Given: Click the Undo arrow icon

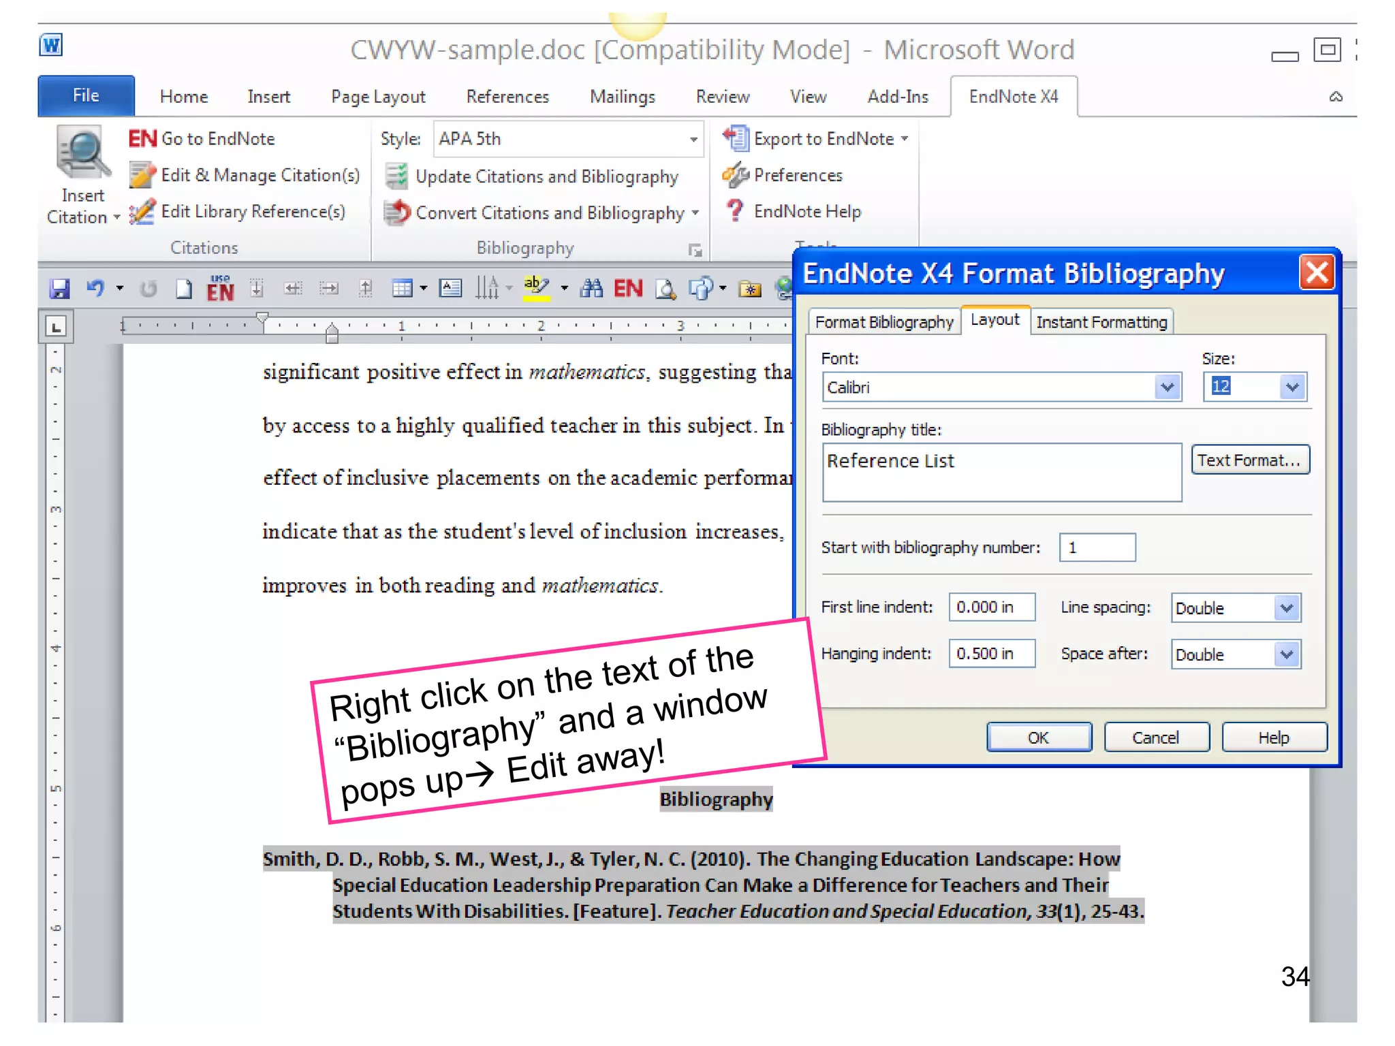Looking at the screenshot, I should [95, 289].
